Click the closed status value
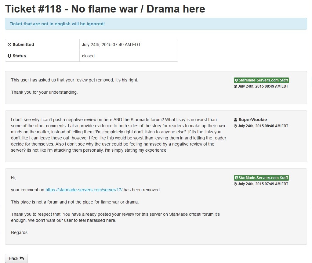This screenshot has width=312, height=263. (x=88, y=56)
